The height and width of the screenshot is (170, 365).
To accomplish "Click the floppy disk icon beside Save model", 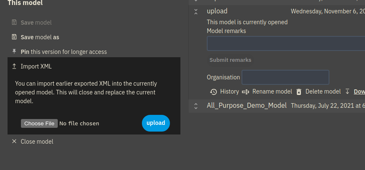I will tap(14, 22).
